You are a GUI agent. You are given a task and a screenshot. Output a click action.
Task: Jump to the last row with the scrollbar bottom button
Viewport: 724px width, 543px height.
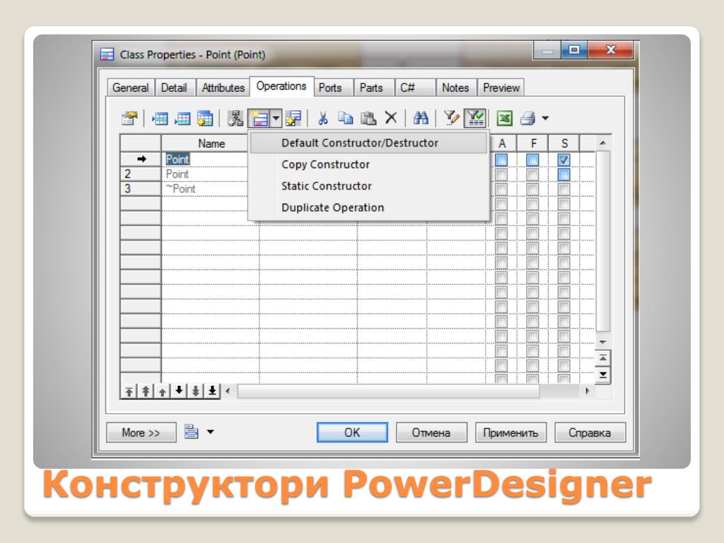pyautogui.click(x=602, y=375)
